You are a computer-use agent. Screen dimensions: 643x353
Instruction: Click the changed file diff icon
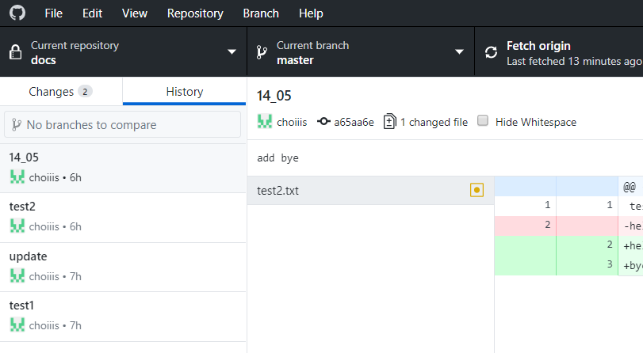point(389,122)
